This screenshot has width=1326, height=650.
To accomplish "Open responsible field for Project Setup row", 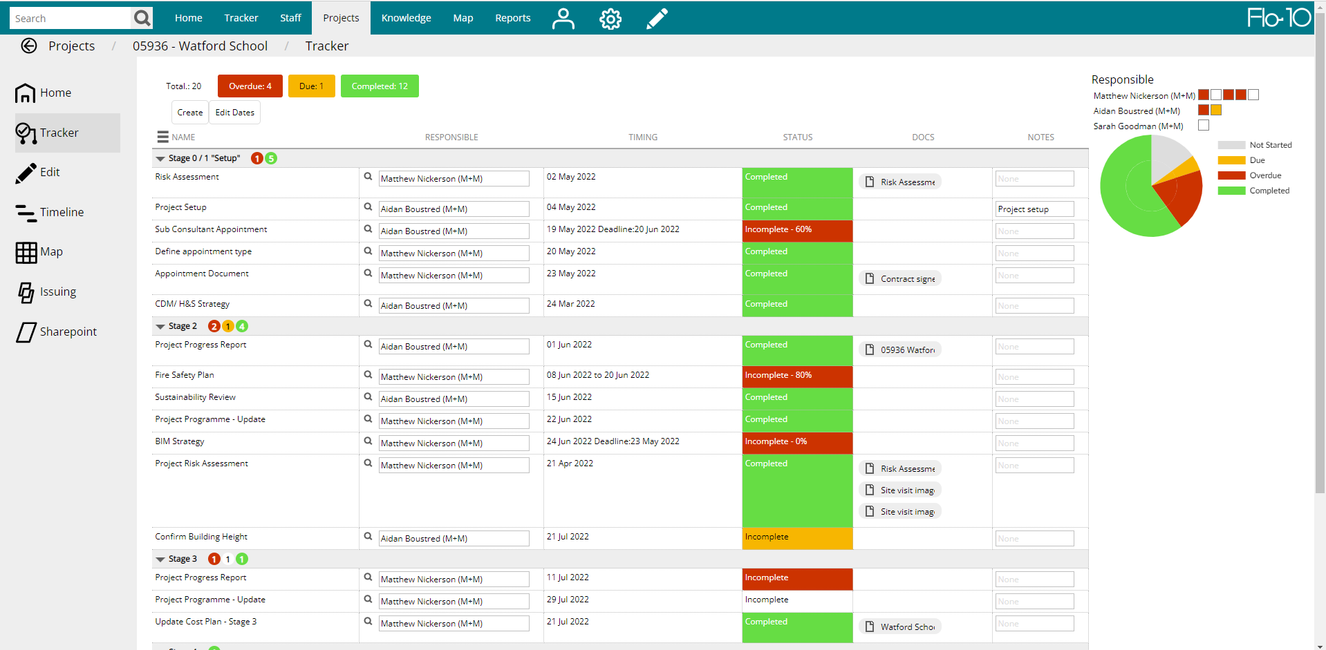I will click(x=454, y=209).
